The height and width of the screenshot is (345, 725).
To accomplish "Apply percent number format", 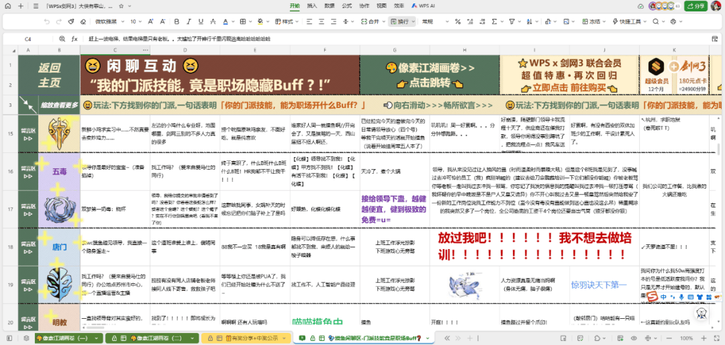I will (458, 21).
